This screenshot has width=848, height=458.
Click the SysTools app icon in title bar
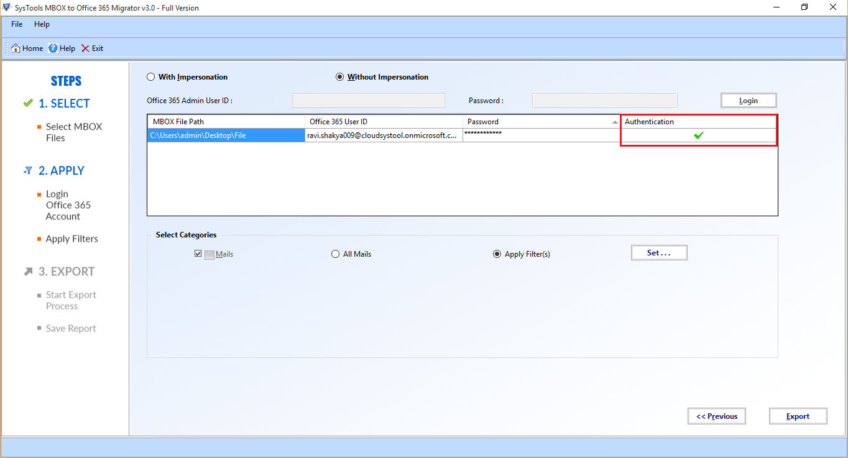[x=6, y=7]
